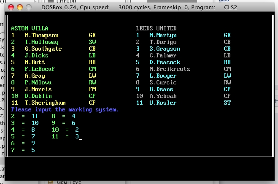The height and width of the screenshot is (184, 278).
Task: Click the '2 = 11' marking entry
Action: coord(24,116)
